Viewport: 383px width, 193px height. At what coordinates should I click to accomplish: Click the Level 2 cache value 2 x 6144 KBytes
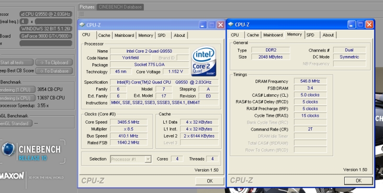(x=199, y=136)
